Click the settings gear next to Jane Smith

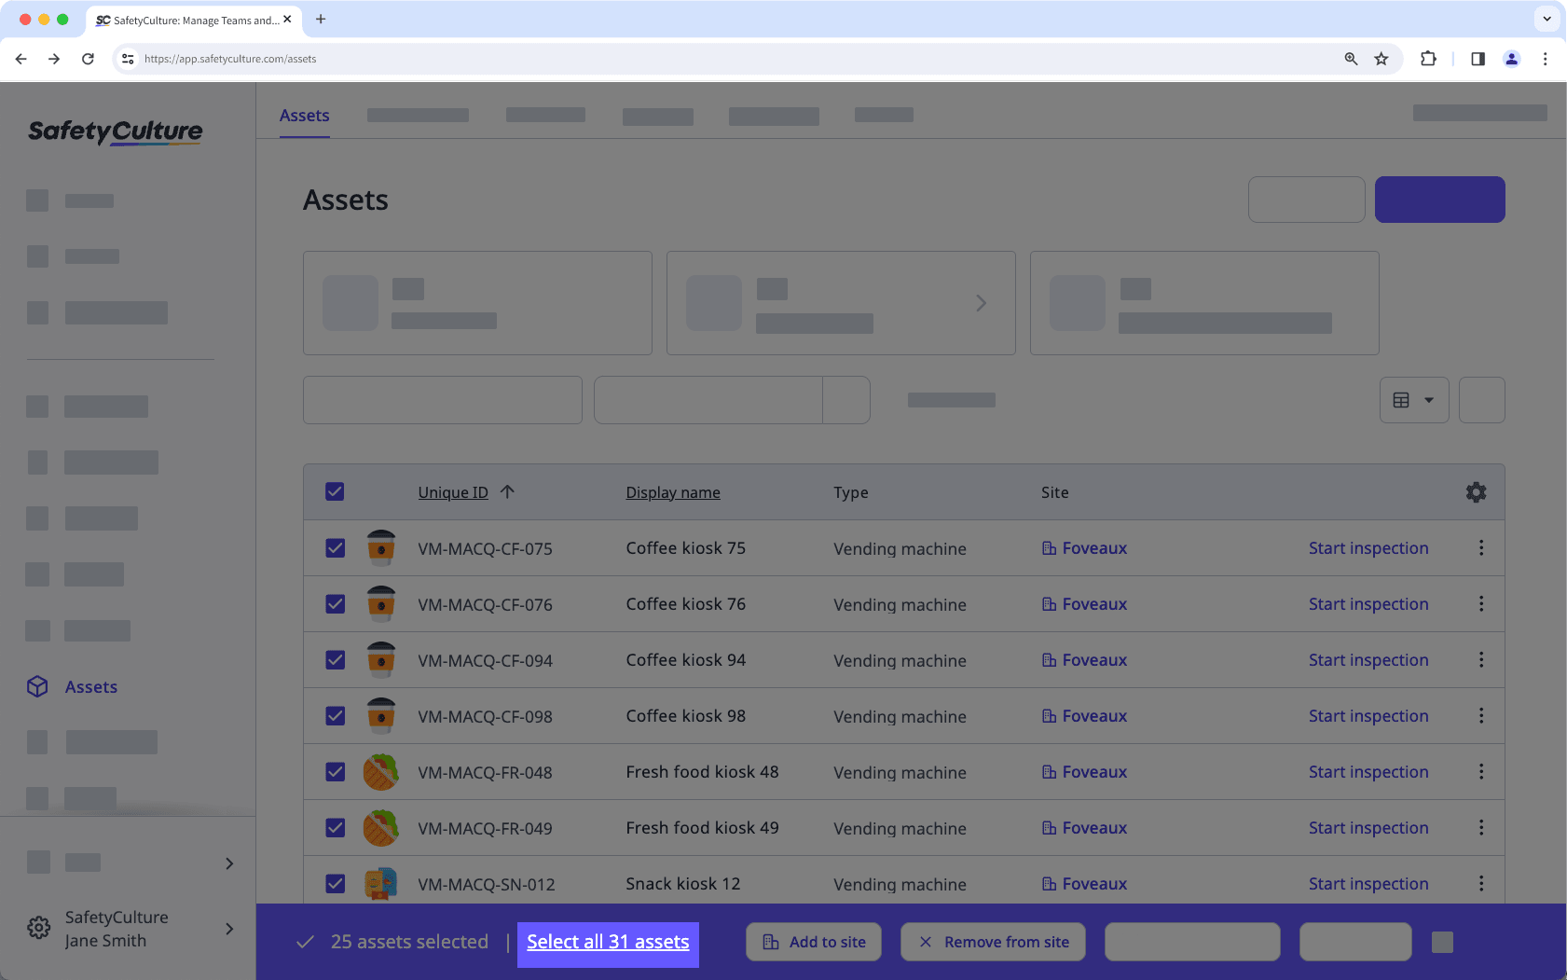pos(38,928)
